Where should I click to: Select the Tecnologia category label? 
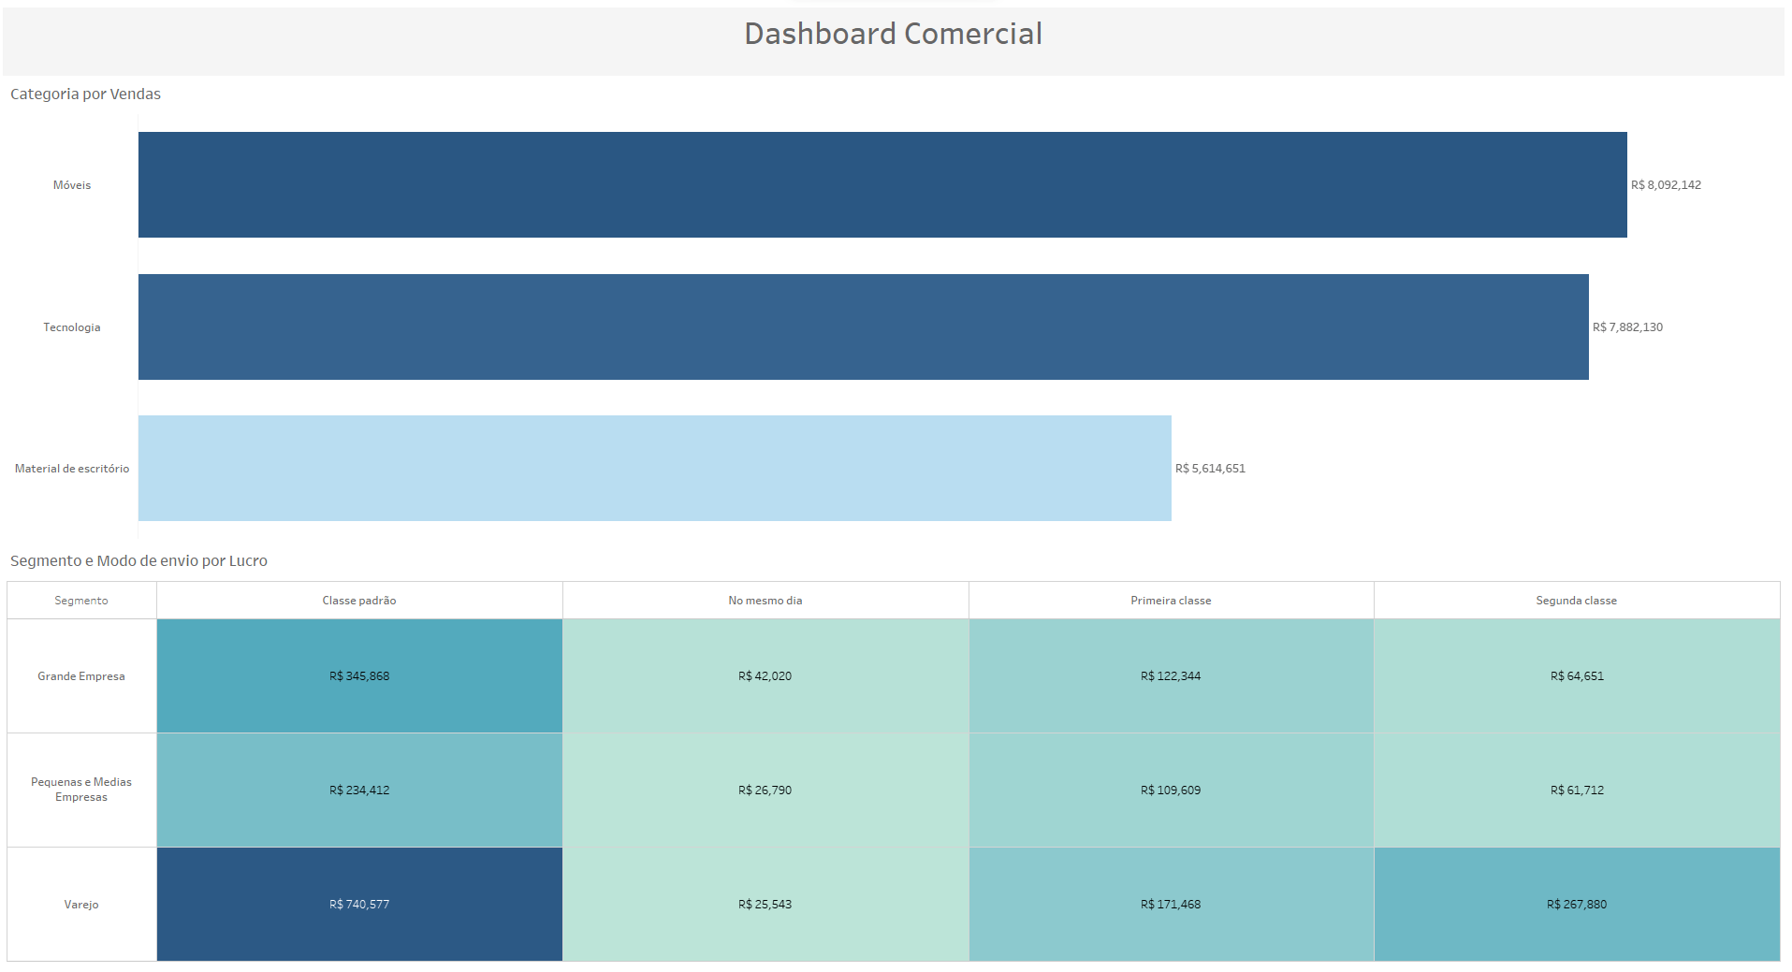[72, 327]
